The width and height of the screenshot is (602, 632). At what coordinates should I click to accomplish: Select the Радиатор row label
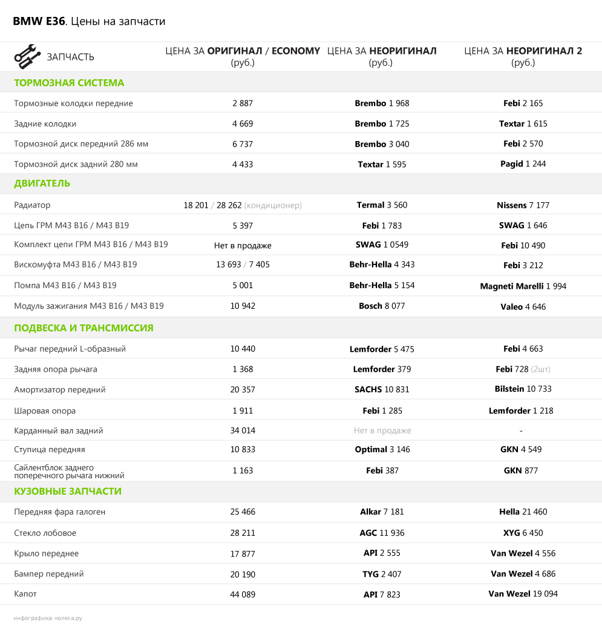tap(33, 205)
